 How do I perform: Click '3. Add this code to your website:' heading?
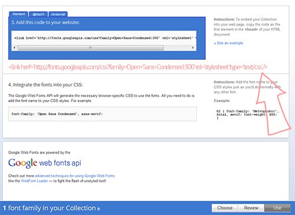pyautogui.click(x=45, y=22)
